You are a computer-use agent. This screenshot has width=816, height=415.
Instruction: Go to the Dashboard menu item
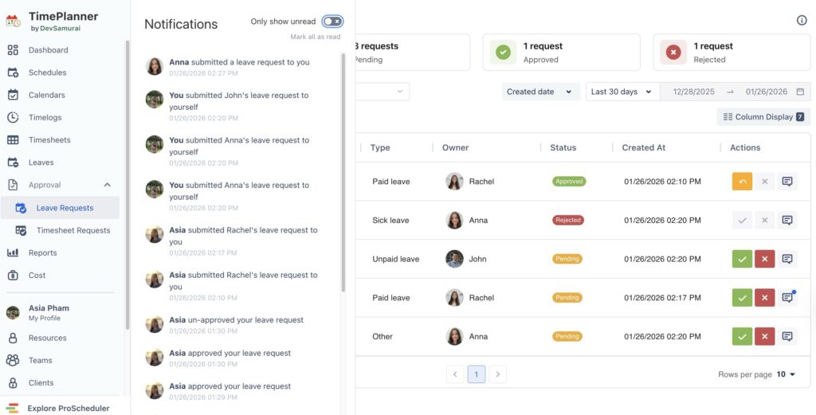pyautogui.click(x=48, y=50)
